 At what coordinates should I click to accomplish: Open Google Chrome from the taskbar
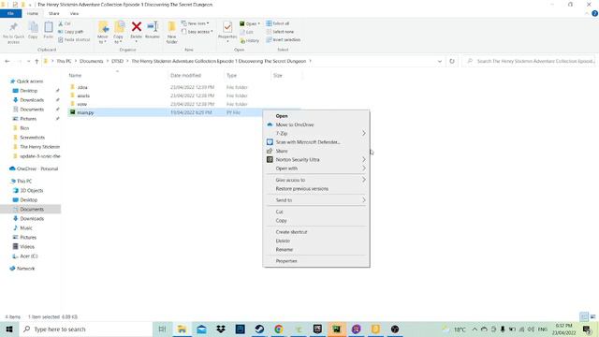pos(279,329)
